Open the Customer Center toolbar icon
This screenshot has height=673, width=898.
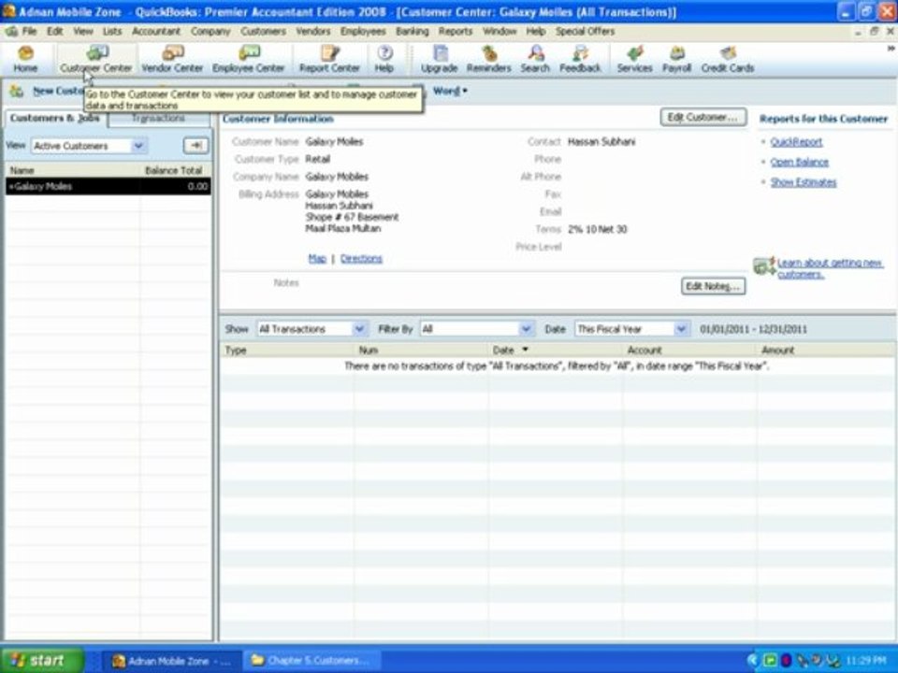click(x=95, y=60)
